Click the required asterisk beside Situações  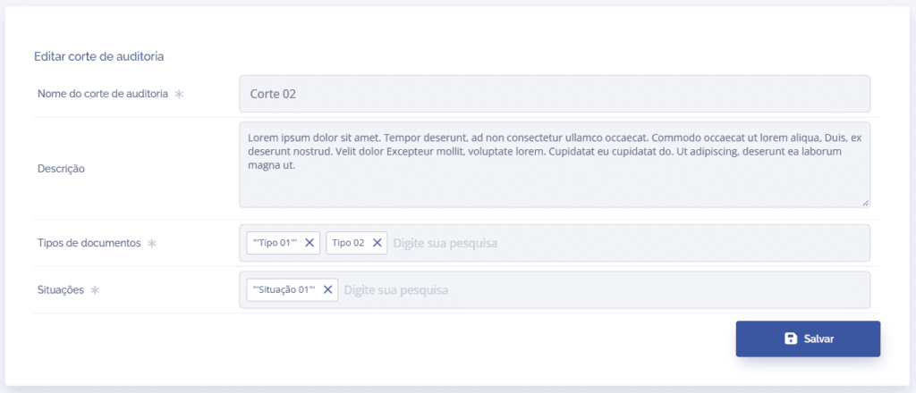pos(95,290)
